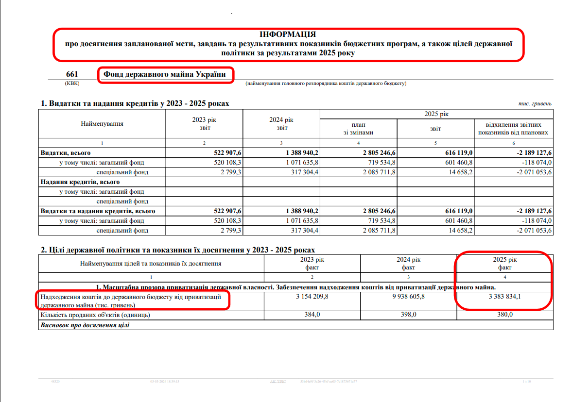Screen dimensions: 572x402
Task: Click the title word ІНФОРМАЦІЯ
Action: click(x=288, y=34)
